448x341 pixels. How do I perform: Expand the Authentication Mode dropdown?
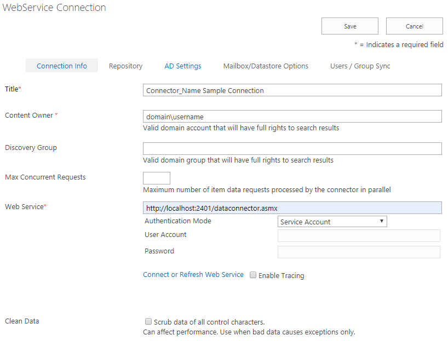(332, 222)
